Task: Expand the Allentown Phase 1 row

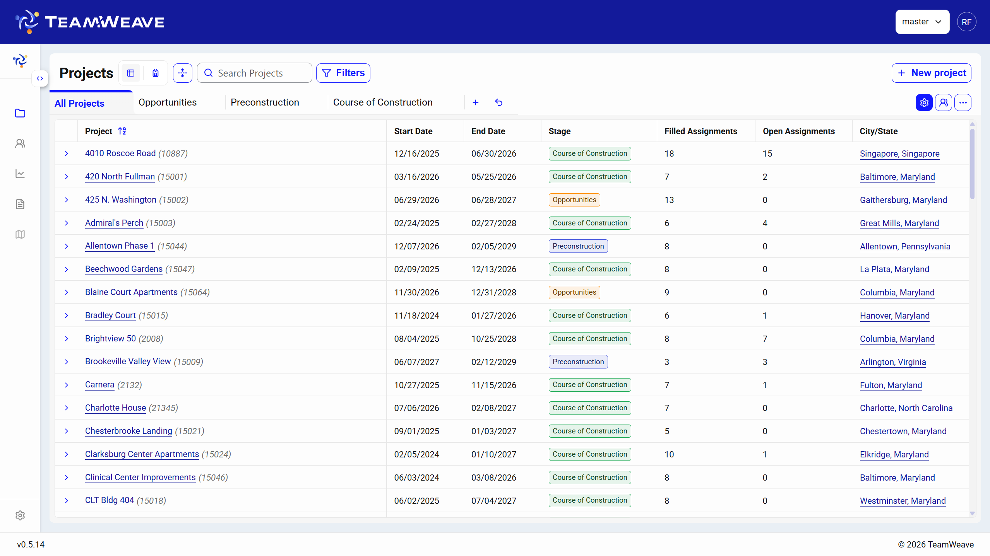Action: (x=67, y=246)
